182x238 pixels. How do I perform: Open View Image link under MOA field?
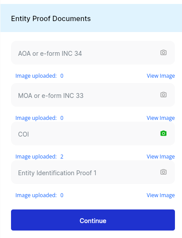click(160, 118)
